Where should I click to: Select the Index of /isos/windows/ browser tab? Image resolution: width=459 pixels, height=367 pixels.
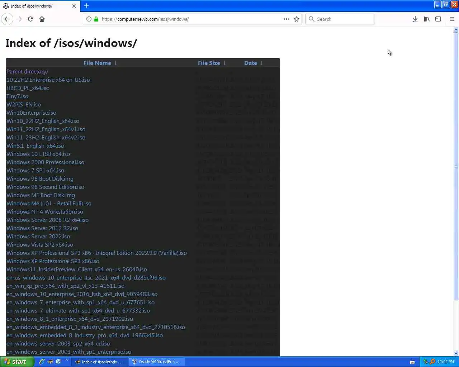click(x=40, y=6)
